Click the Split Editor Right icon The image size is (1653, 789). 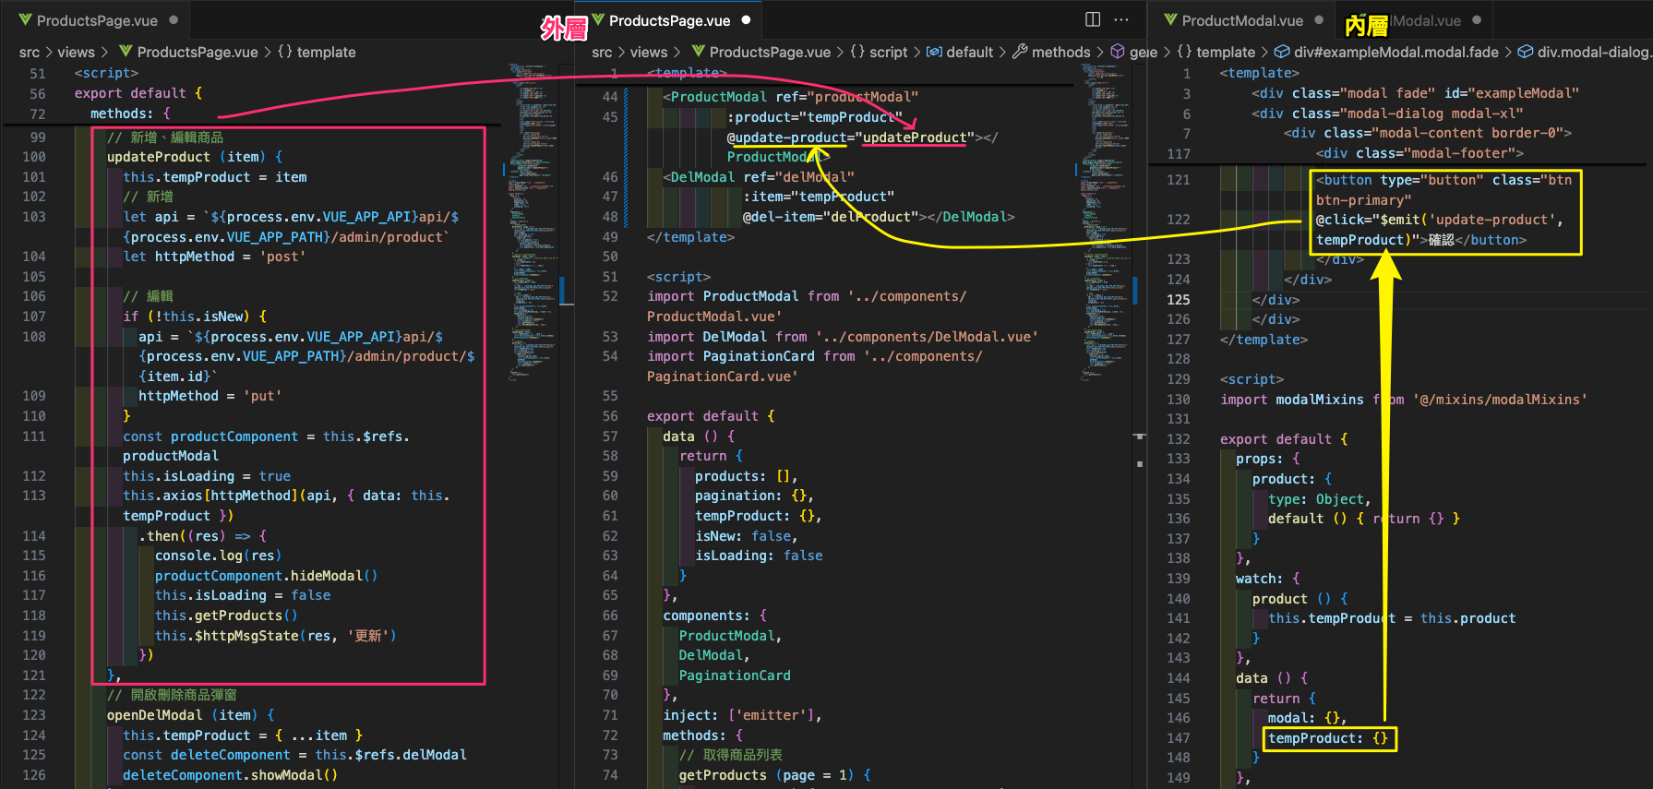[1093, 19]
